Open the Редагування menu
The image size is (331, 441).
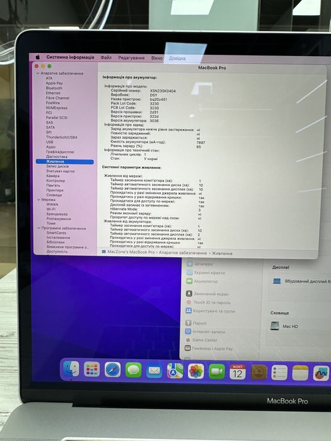point(131,58)
